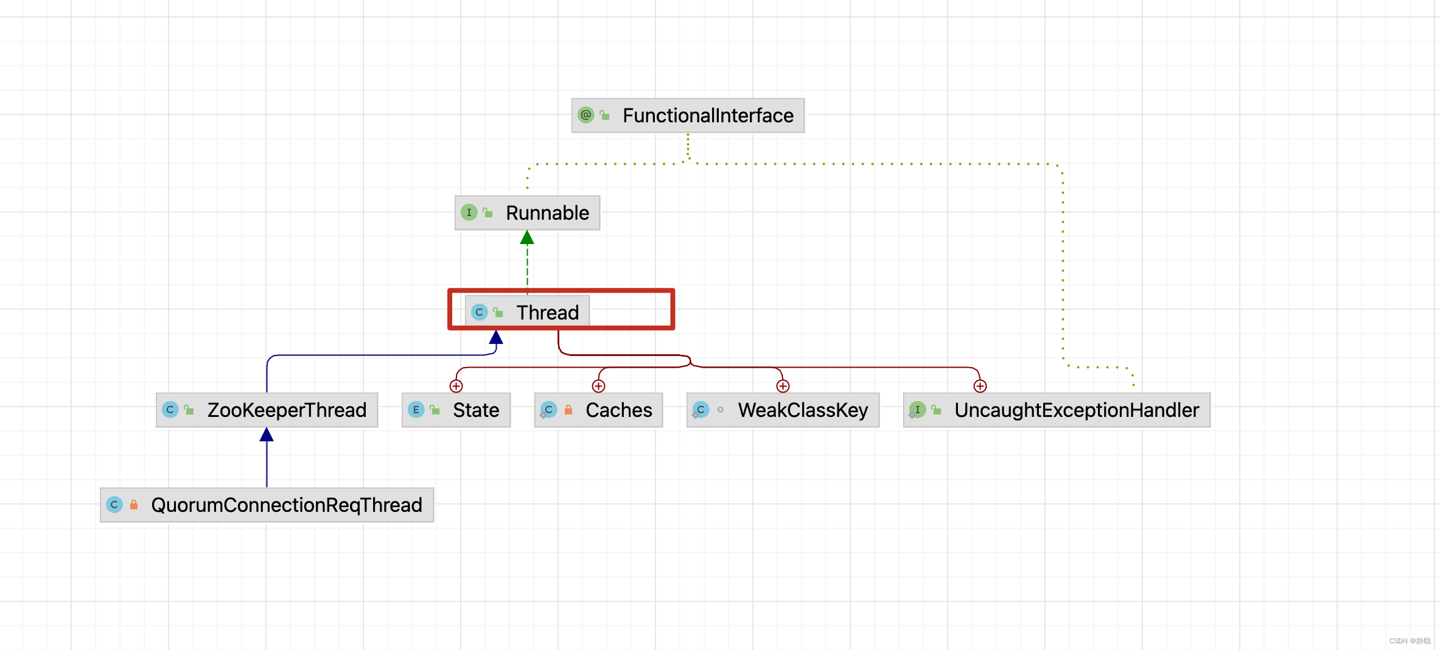The width and height of the screenshot is (1440, 650).
Task: Click the class C icon on Caches
Action: click(548, 410)
